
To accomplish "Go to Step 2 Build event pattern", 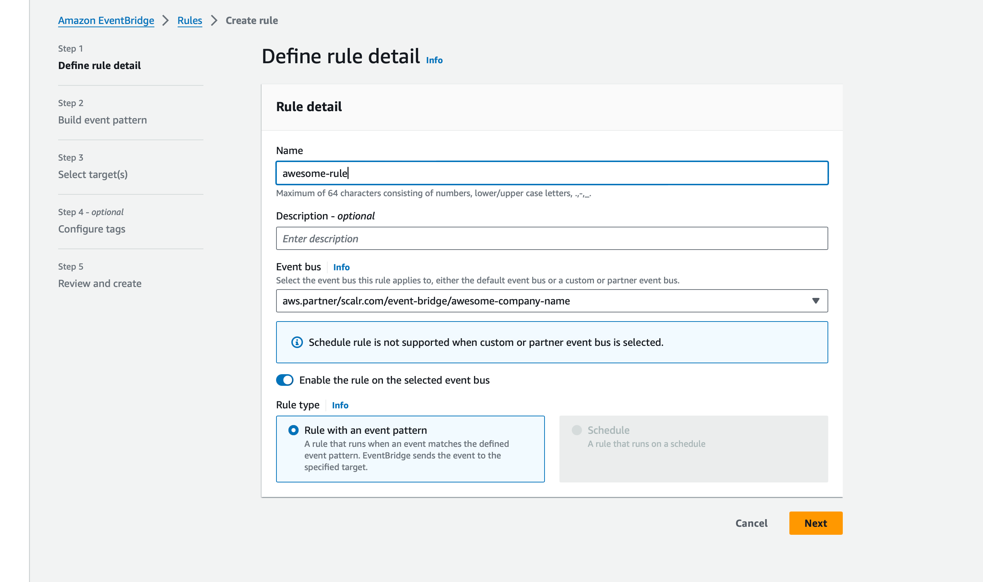I will point(102,120).
